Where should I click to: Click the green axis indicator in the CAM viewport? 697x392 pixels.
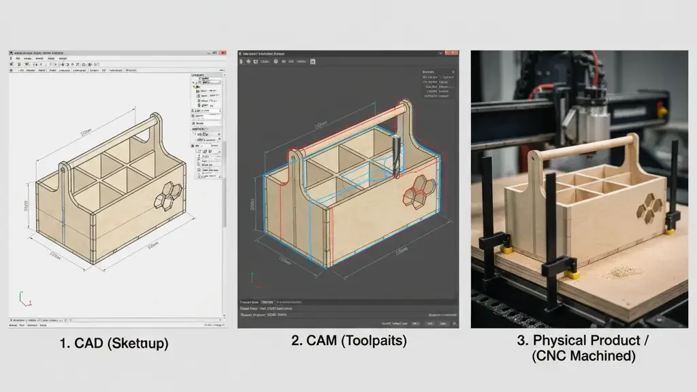click(x=253, y=278)
